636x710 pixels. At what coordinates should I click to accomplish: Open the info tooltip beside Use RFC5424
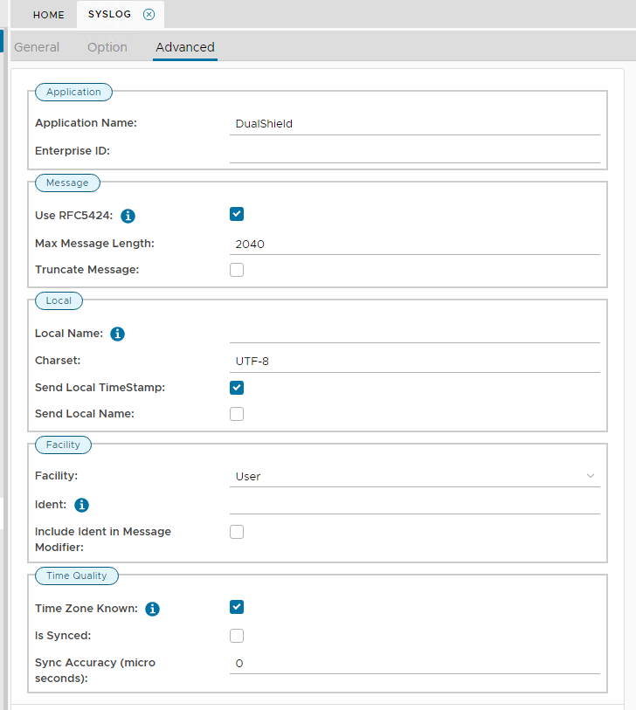tap(128, 216)
